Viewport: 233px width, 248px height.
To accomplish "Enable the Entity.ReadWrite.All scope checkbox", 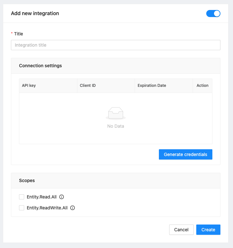I will [22, 208].
